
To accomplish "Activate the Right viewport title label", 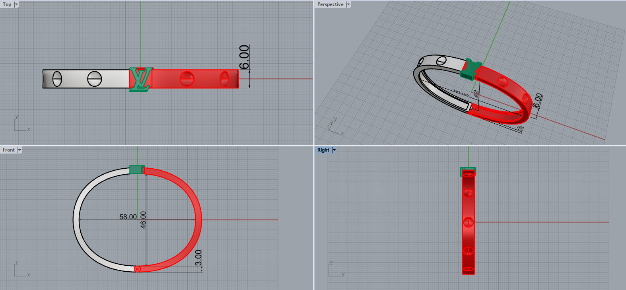I will coord(323,150).
